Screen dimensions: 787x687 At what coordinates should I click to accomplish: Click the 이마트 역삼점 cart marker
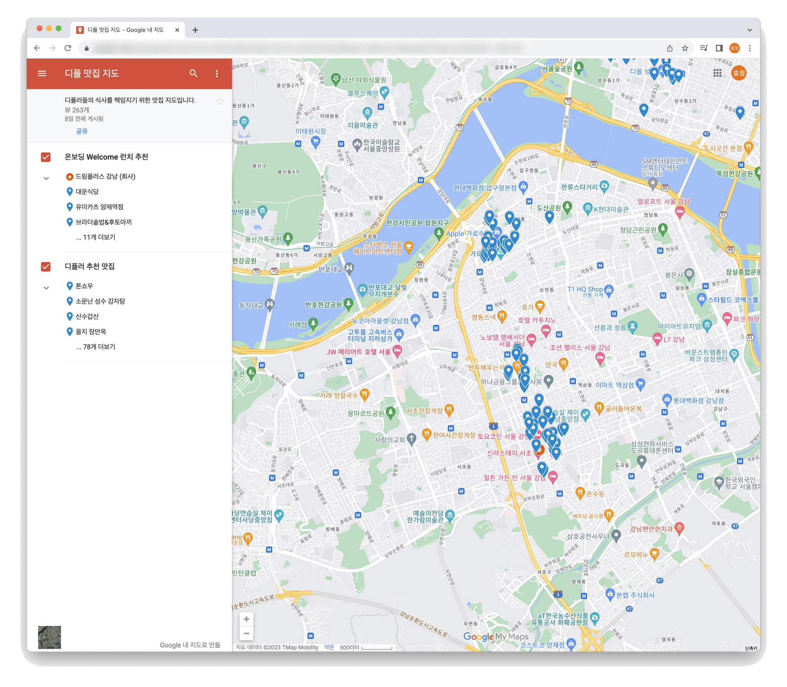[641, 384]
